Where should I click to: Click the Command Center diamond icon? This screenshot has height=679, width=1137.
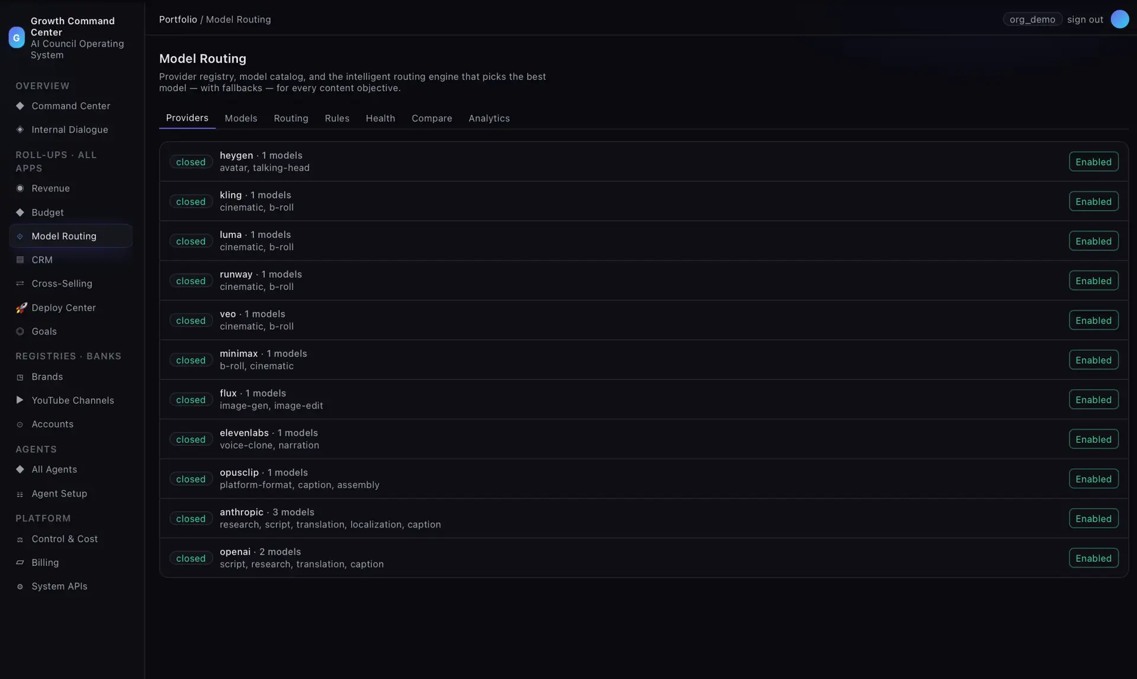coord(20,106)
